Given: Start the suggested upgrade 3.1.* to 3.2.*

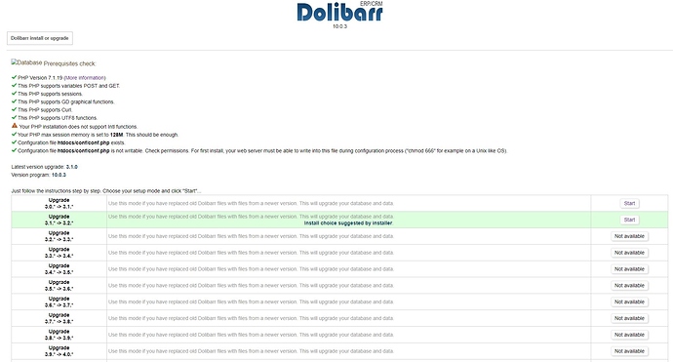Looking at the screenshot, I should pyautogui.click(x=629, y=220).
